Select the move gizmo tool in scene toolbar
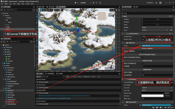This screenshot has width=175, height=109. coord(41,10)
